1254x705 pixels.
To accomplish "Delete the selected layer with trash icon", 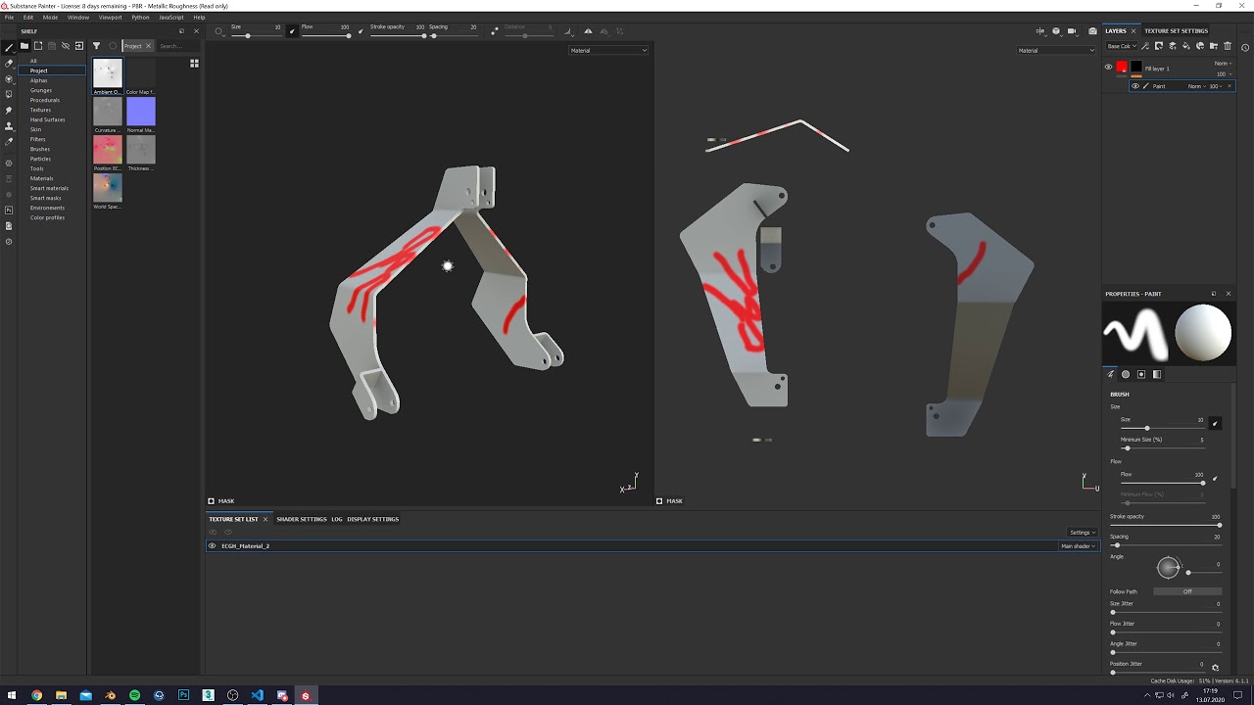I will 1228,46.
